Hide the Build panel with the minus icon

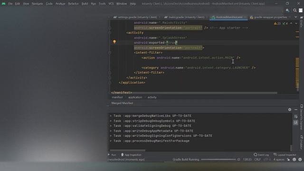(296, 110)
